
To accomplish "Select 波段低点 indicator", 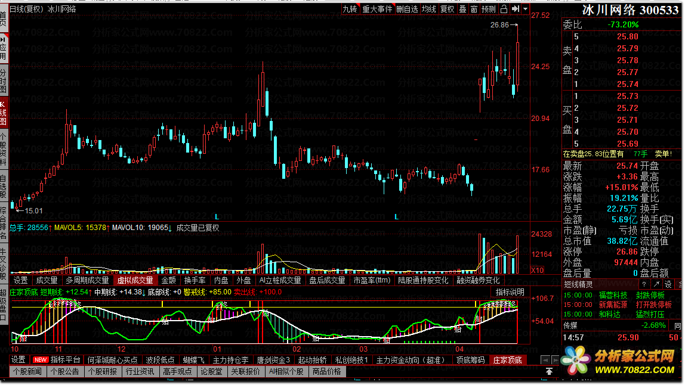I will [160, 360].
